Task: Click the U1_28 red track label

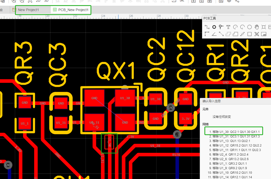Action: (155, 146)
